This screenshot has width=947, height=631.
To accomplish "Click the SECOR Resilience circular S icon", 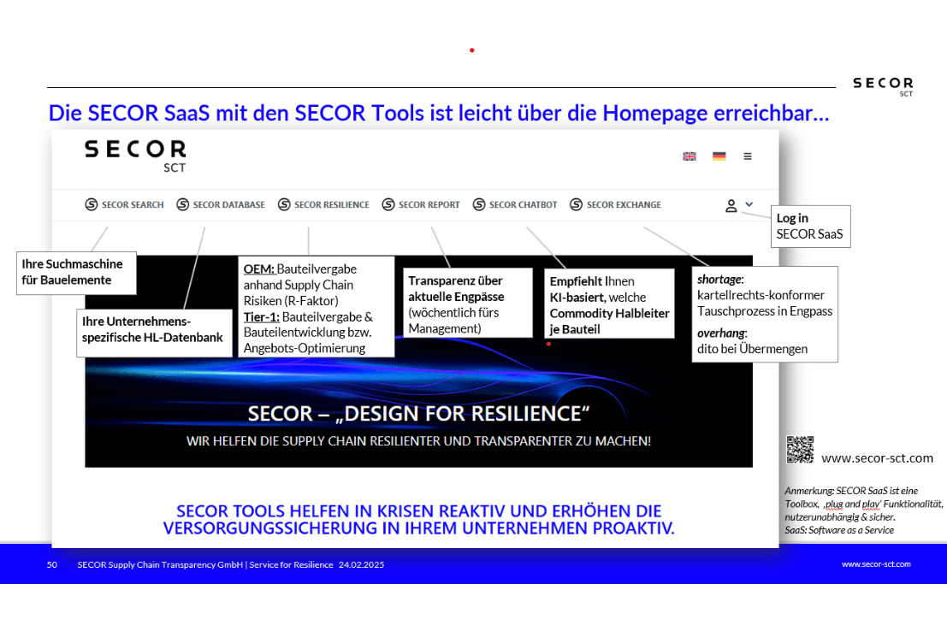I will (284, 205).
